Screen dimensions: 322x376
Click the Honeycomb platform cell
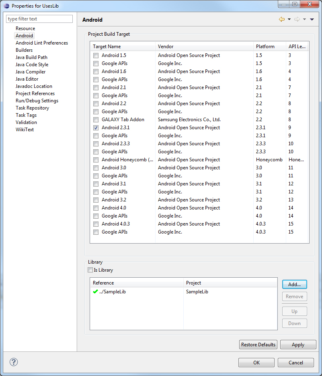click(269, 160)
